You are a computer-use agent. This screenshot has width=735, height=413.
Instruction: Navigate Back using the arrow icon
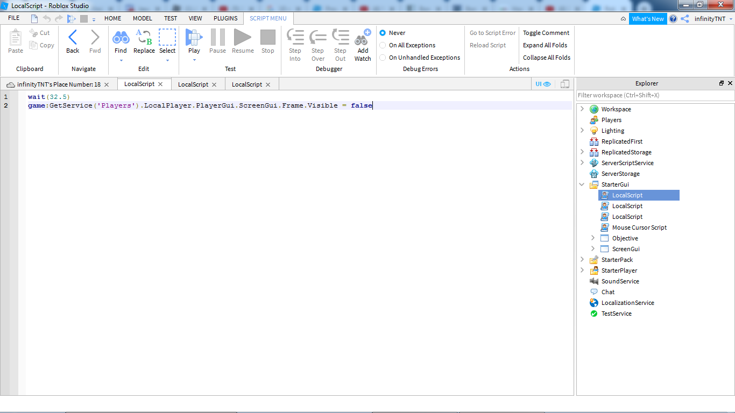[x=73, y=38]
